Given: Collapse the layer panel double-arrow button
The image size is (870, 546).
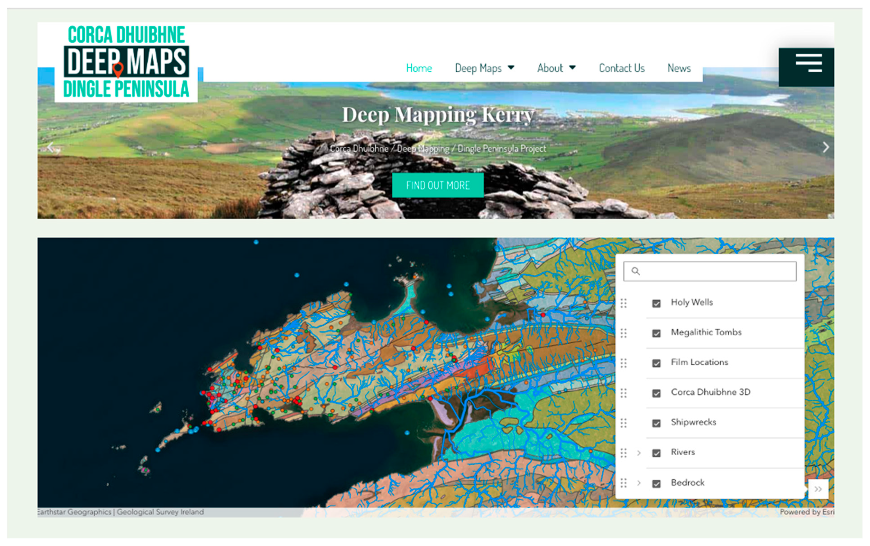Looking at the screenshot, I should coord(818,489).
